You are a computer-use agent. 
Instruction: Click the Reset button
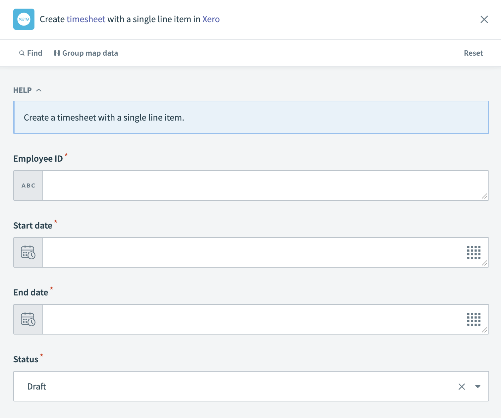point(473,53)
